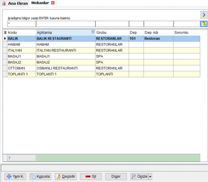Switch to the Mekanlar tab

(x=40, y=3)
